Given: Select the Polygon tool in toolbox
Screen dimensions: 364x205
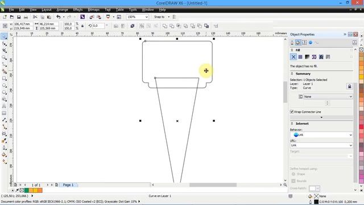Looking at the screenshot, I should [4, 92].
